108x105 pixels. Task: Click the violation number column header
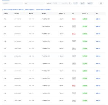pos(17,14)
